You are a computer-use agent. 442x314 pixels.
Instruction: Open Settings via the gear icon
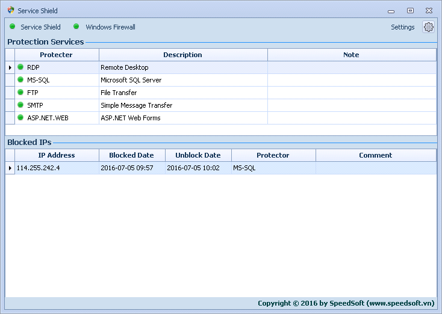(x=428, y=27)
